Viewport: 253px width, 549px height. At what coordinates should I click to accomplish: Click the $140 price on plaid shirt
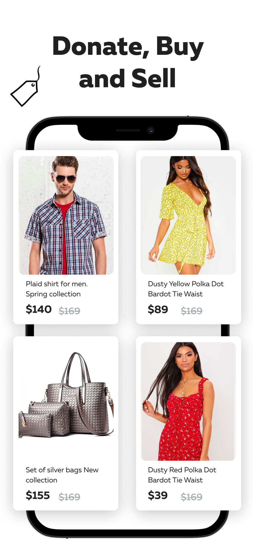click(39, 309)
